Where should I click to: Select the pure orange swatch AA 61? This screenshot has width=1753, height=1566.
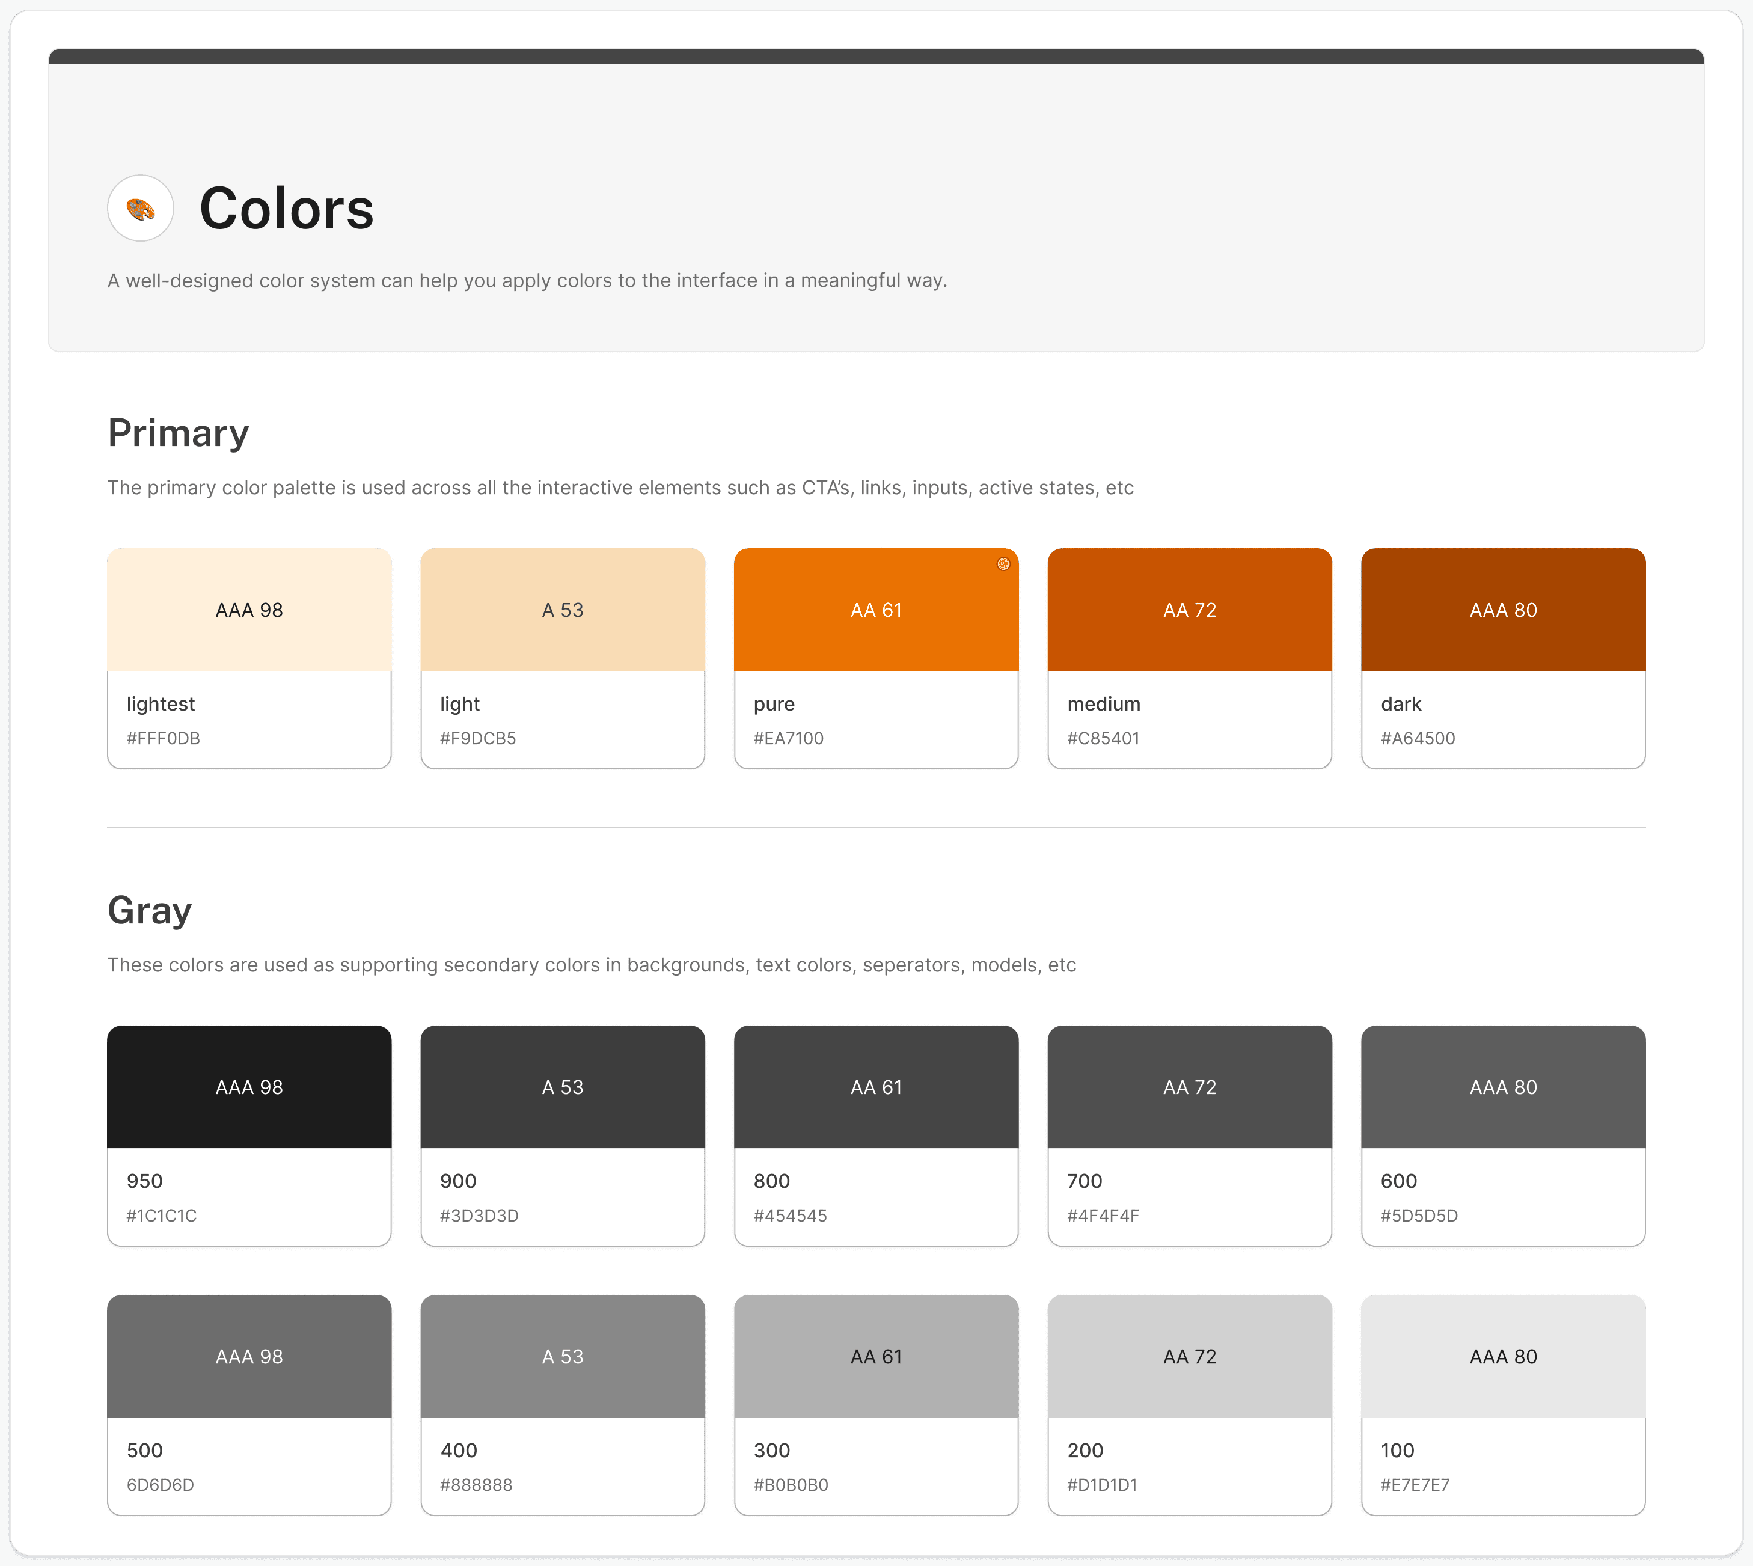point(876,610)
